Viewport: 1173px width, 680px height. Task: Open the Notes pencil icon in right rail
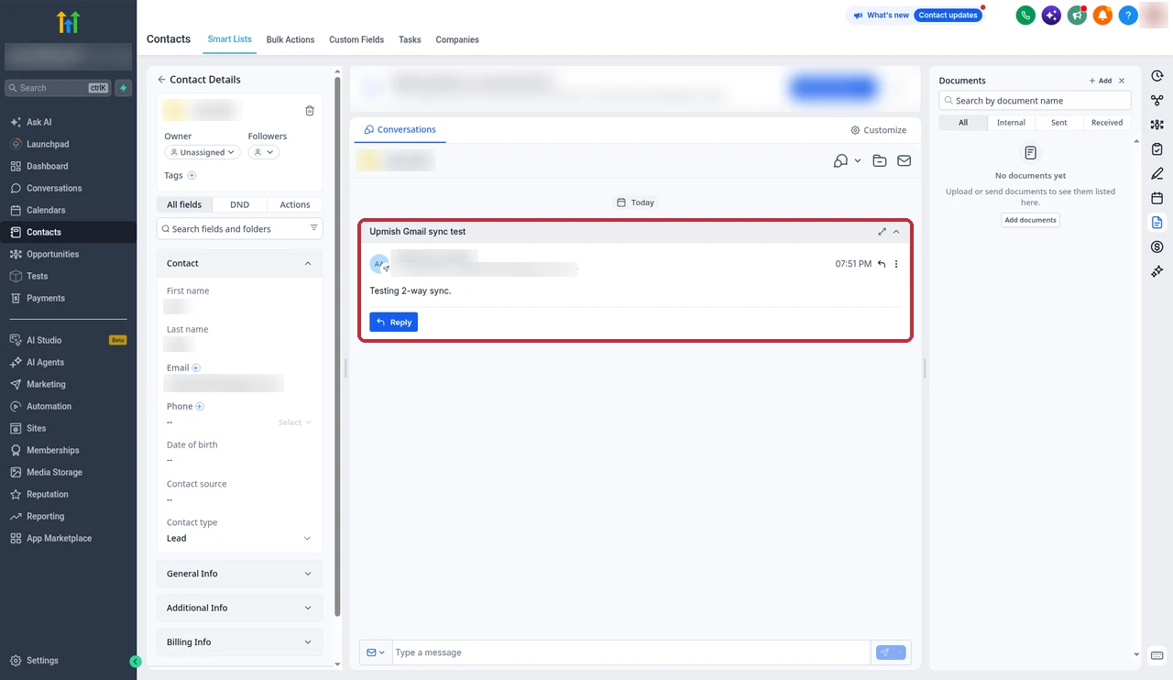point(1157,173)
